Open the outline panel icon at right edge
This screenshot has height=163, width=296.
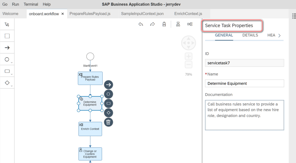point(294,16)
